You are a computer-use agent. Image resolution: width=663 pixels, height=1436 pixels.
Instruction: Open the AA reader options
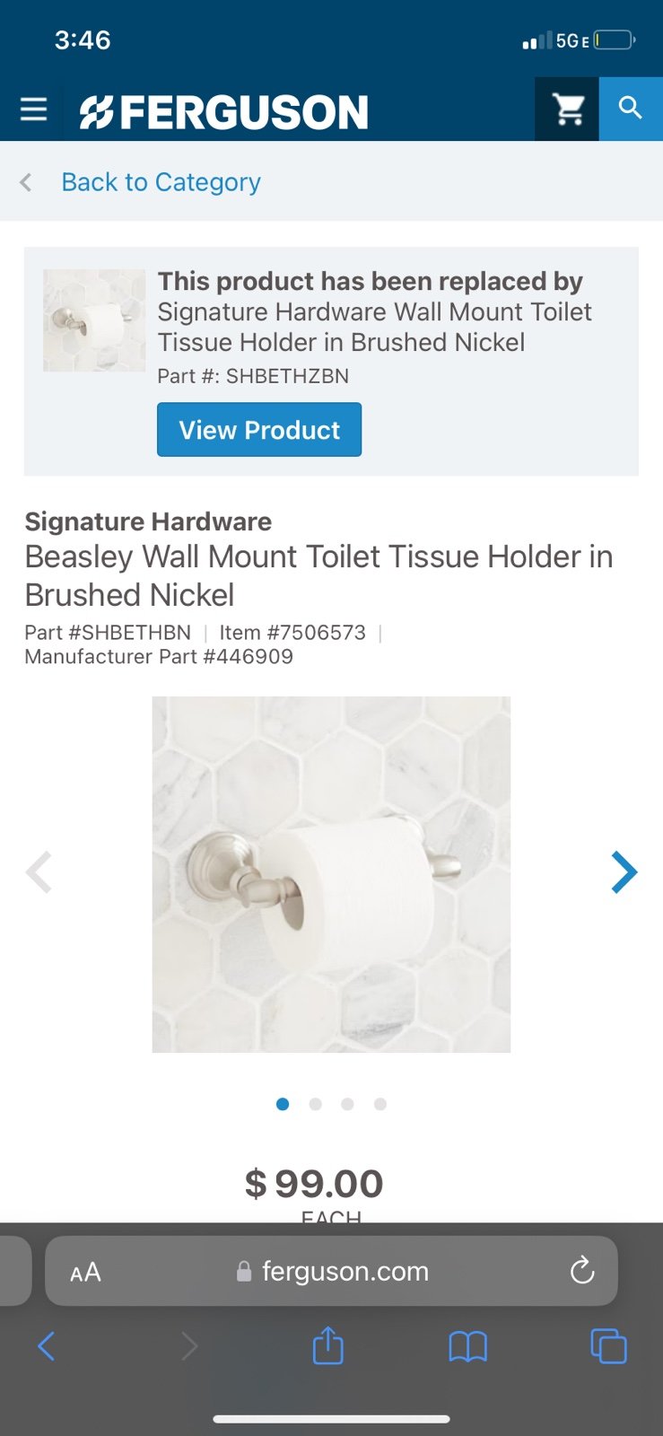tap(85, 1272)
